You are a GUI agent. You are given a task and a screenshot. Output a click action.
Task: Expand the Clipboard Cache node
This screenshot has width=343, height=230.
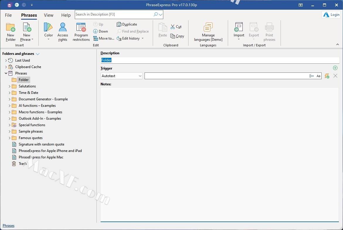point(6,67)
